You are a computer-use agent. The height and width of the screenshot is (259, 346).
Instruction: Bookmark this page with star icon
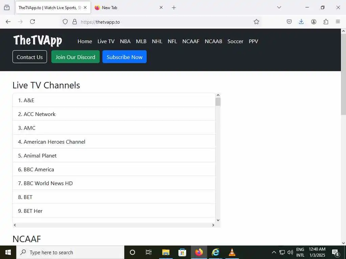pos(256,22)
